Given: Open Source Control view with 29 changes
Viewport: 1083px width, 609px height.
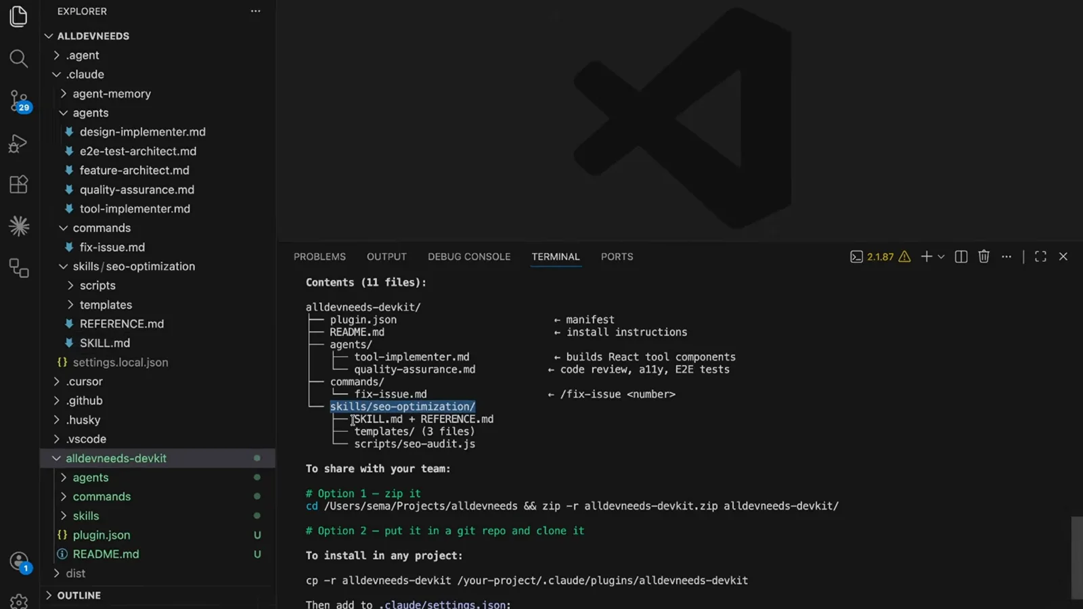Looking at the screenshot, I should click(19, 101).
